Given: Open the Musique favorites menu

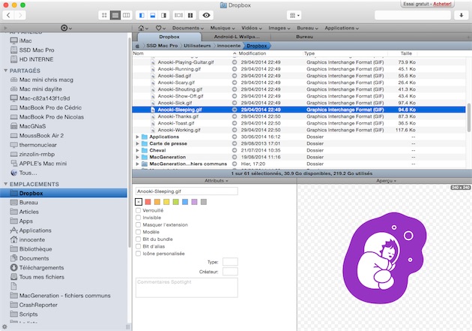Looking at the screenshot, I should [x=223, y=28].
